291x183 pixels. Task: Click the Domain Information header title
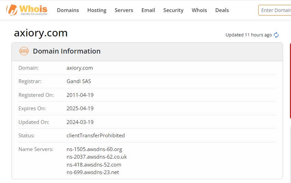pos(67,51)
